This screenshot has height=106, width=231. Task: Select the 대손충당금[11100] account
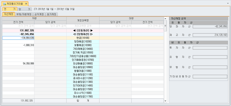[83, 75]
